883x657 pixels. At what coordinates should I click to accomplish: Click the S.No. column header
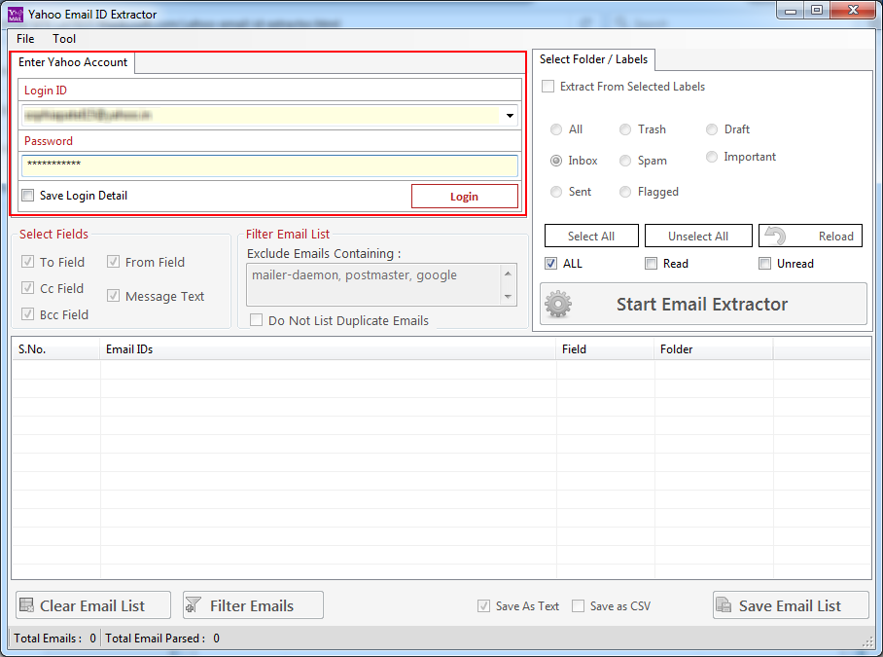pos(55,349)
